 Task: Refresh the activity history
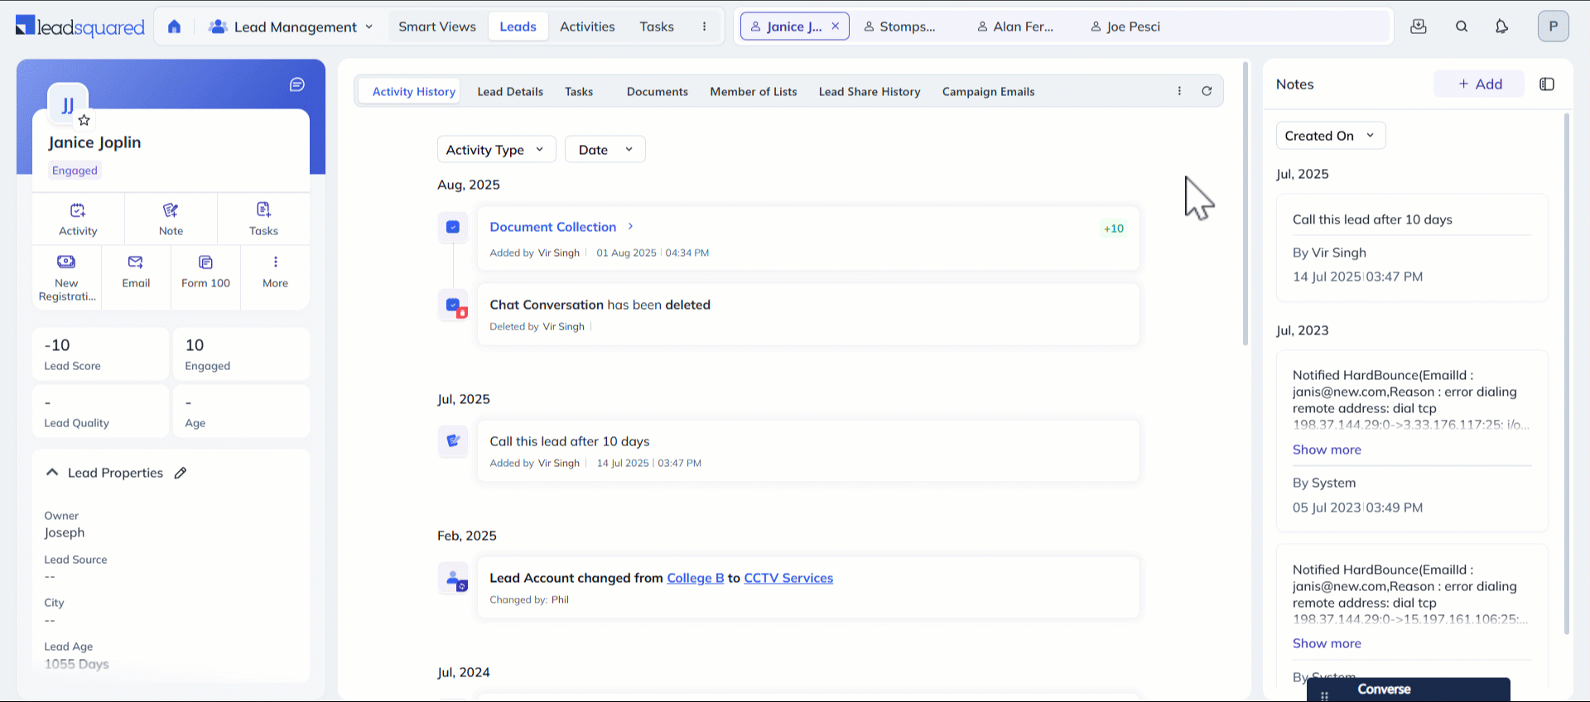pyautogui.click(x=1207, y=91)
